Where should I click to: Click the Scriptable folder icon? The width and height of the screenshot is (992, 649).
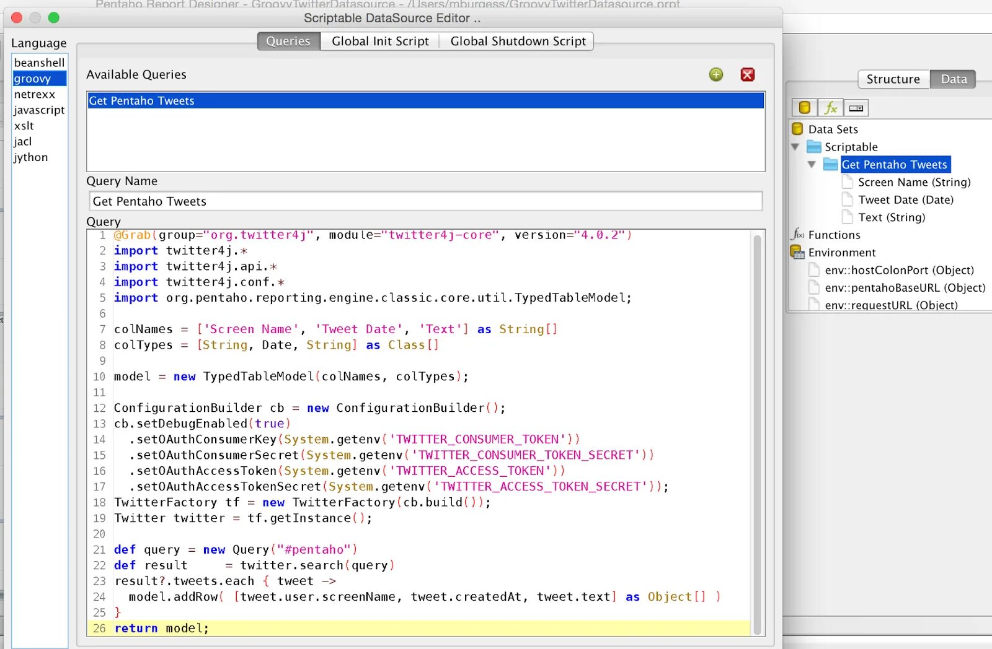pyautogui.click(x=814, y=147)
